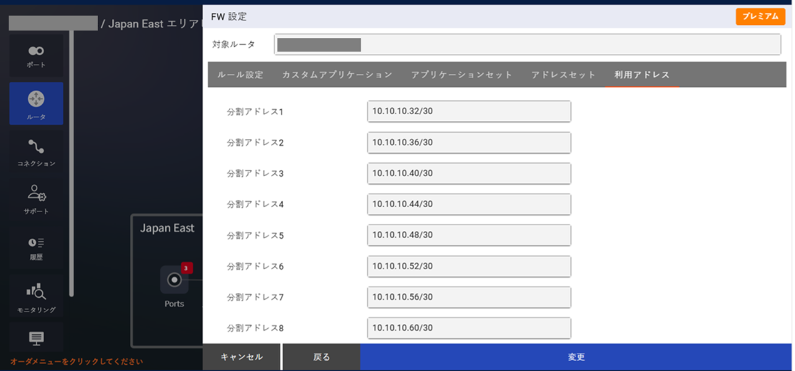Screen dimensions: 795x371
Task: Click the 分割アドレス3 field 10.10.10.40/30
Action: [469, 174]
